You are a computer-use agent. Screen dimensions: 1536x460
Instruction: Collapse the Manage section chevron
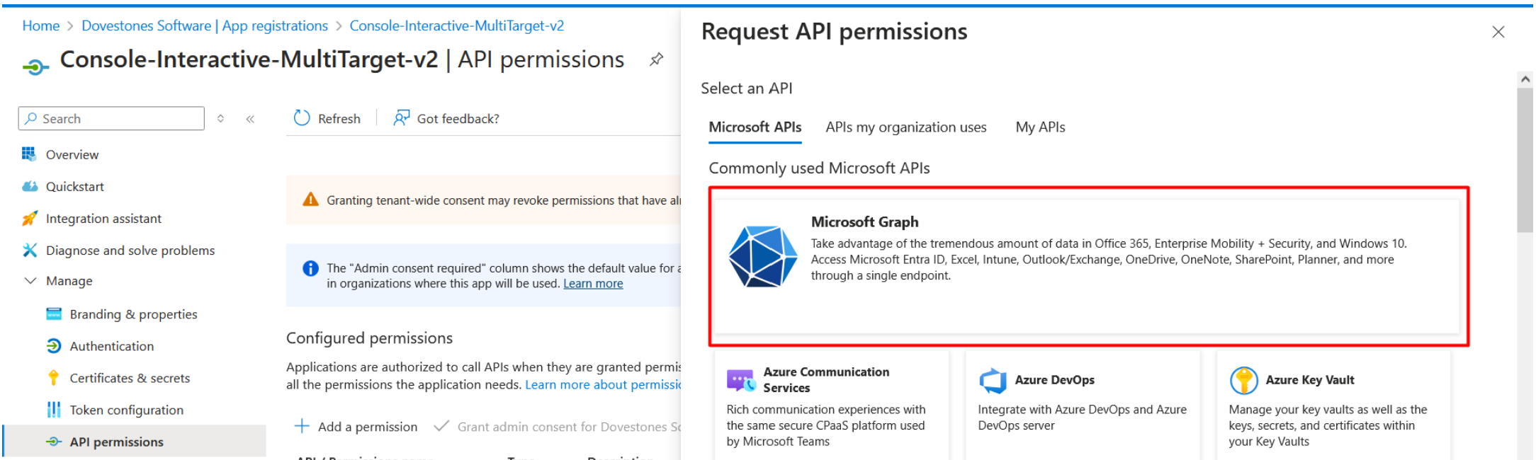tap(30, 281)
